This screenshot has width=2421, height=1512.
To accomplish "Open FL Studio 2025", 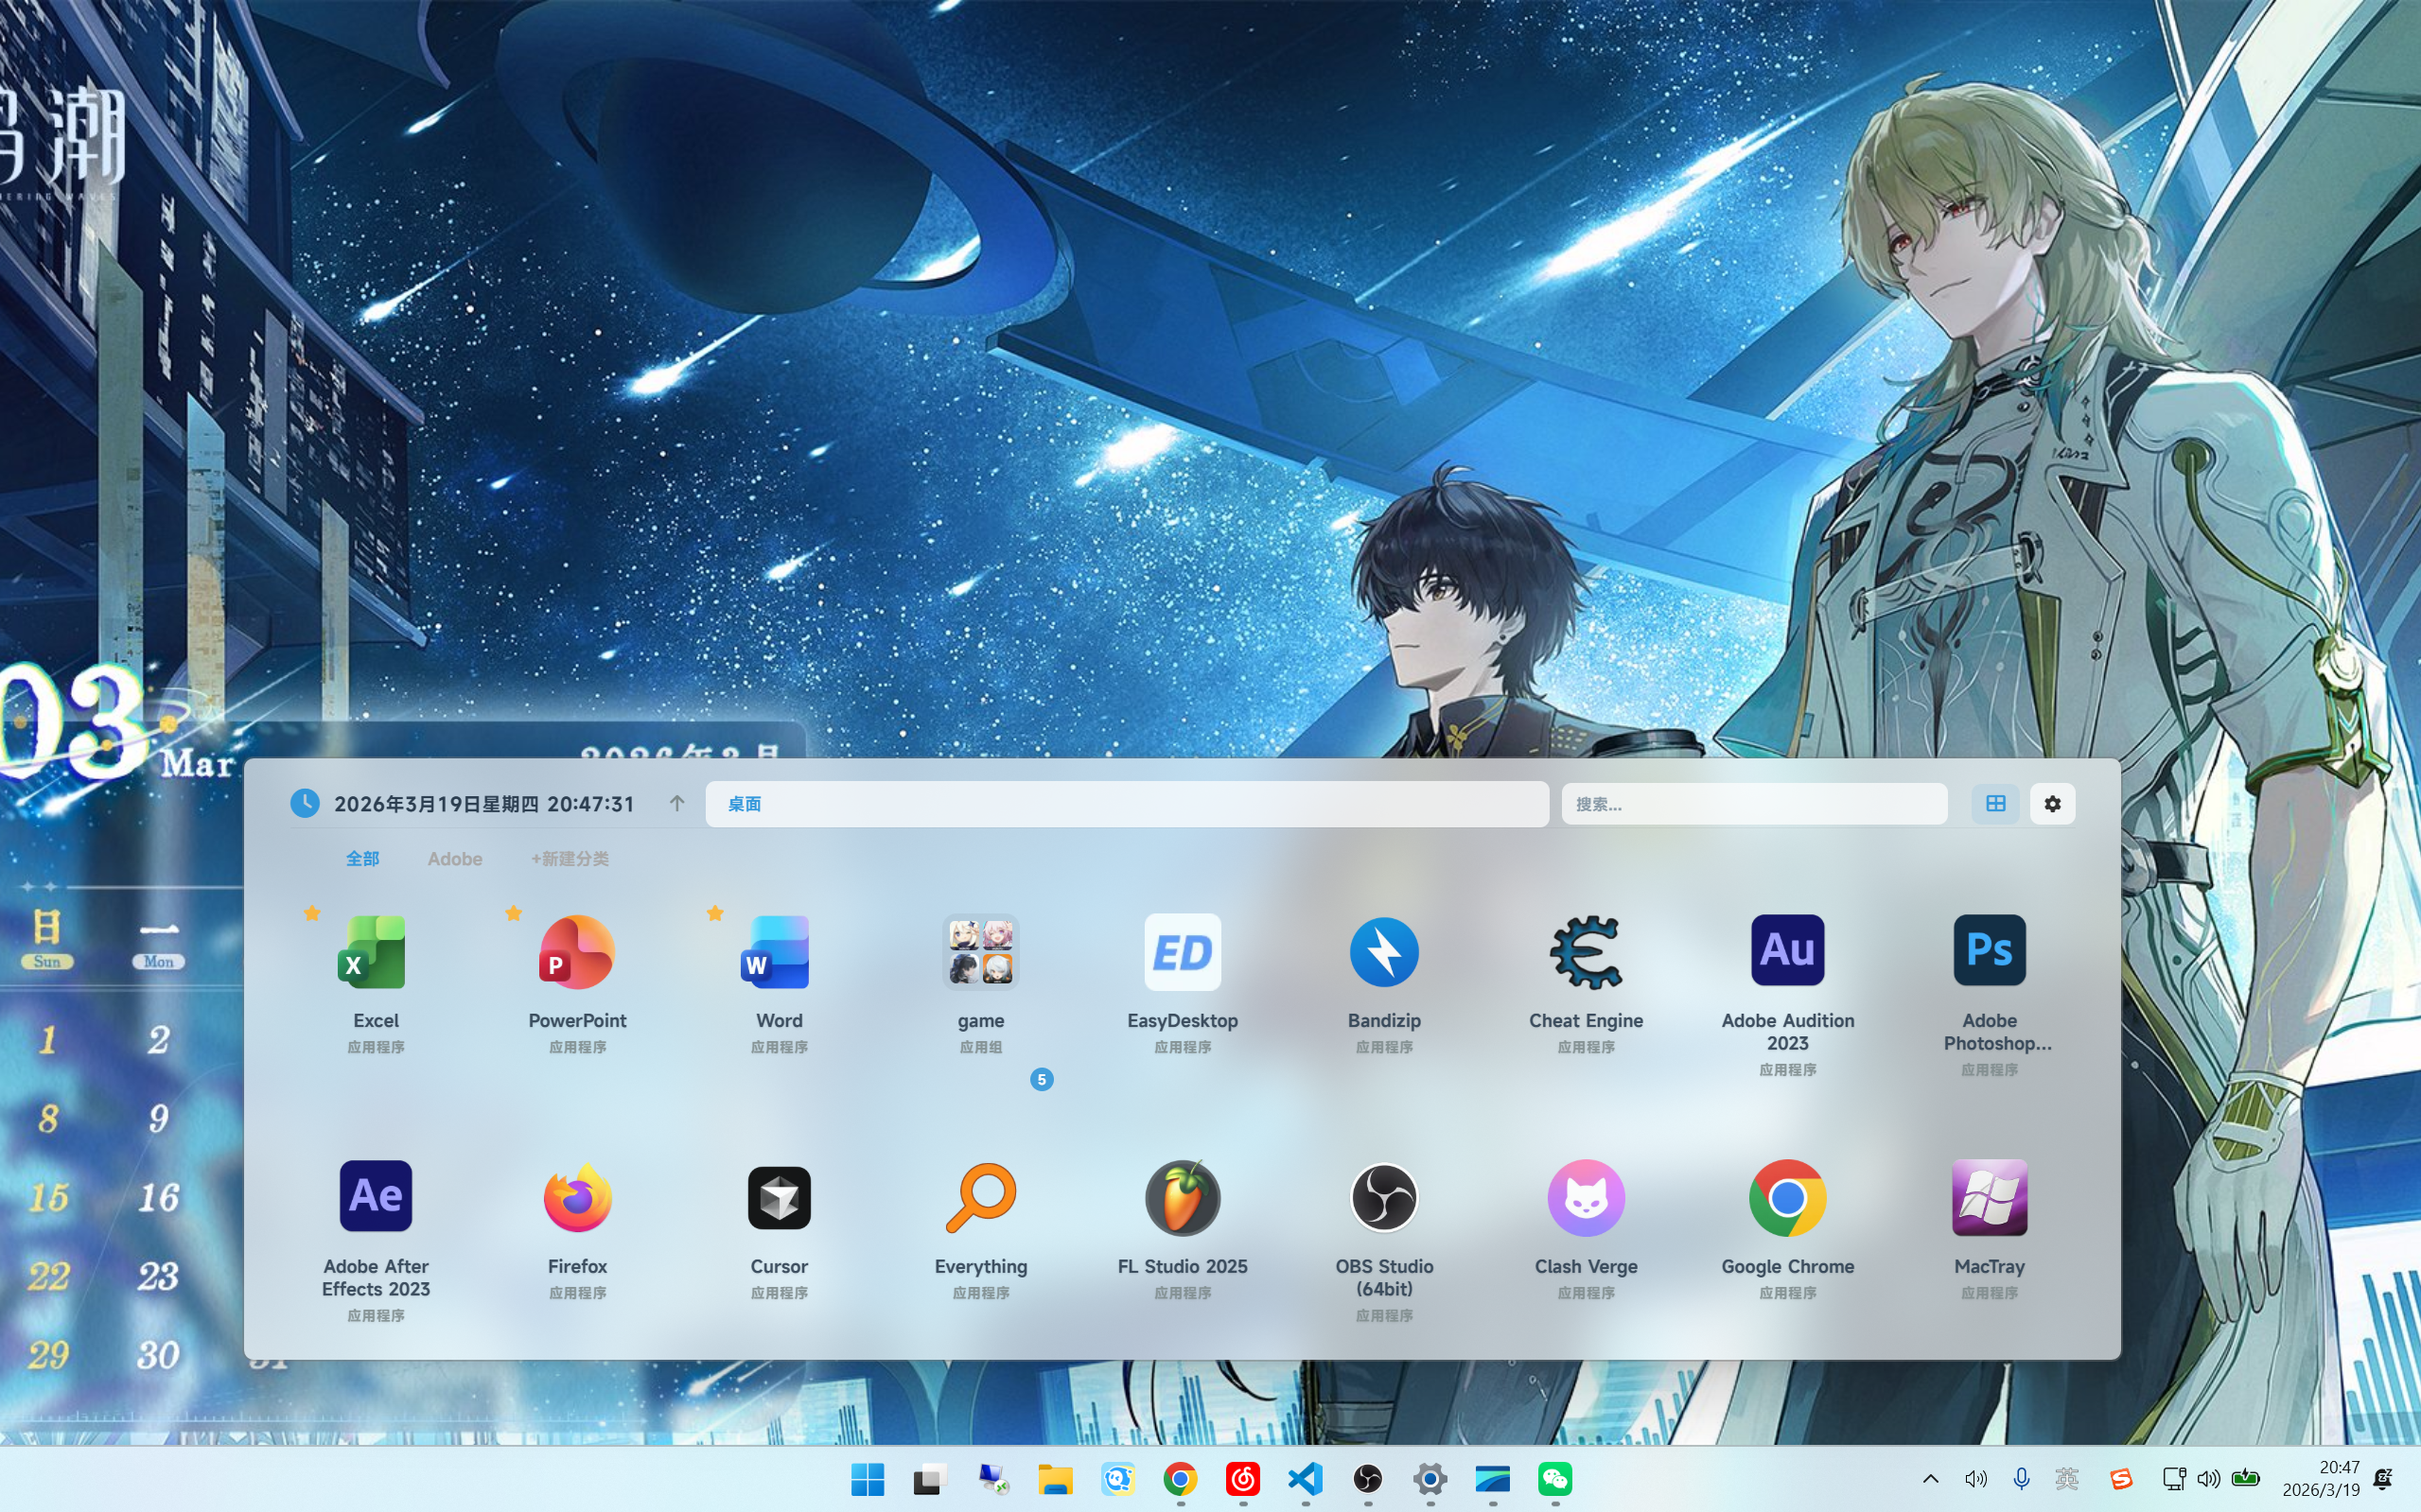I will [x=1183, y=1198].
